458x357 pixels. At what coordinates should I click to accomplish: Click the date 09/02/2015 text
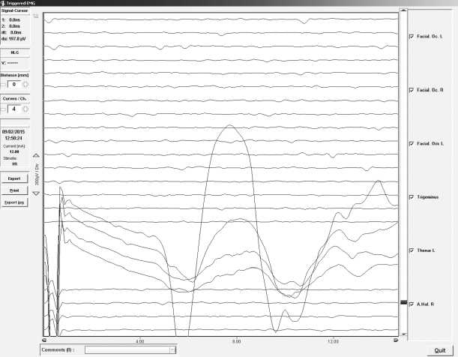[13, 132]
